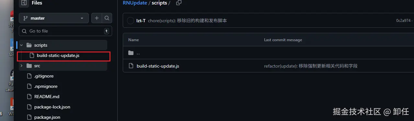Open .gitignore in the file tree

tap(44, 76)
